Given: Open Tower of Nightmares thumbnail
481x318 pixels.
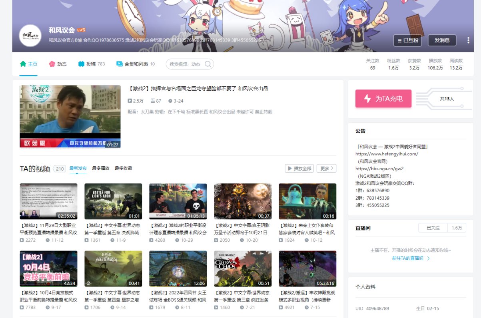Looking at the screenshot, I should [113, 269].
